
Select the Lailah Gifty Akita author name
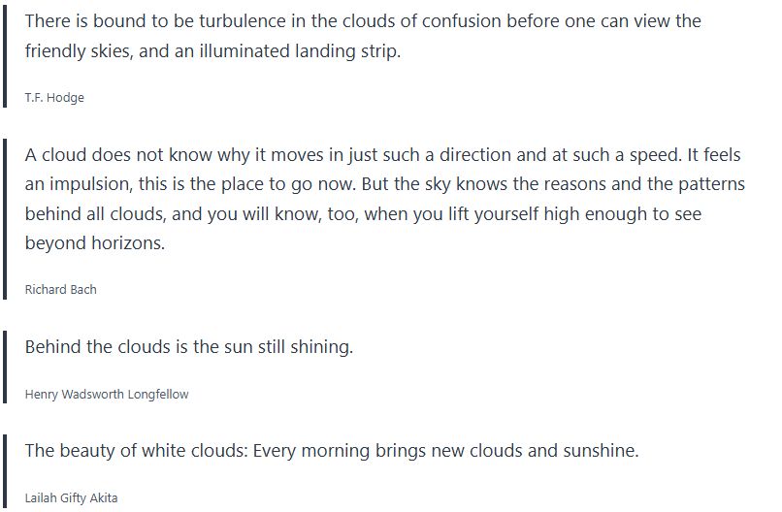(71, 498)
